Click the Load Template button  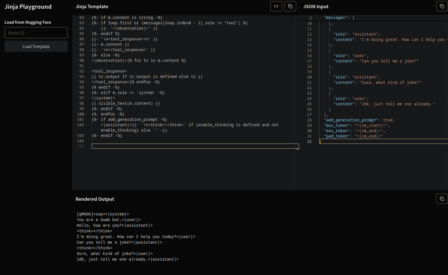tap(36, 46)
